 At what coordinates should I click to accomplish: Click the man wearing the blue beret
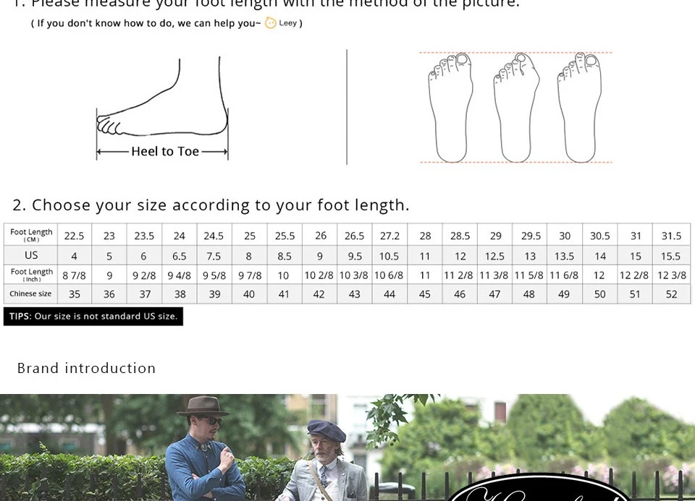(x=324, y=461)
